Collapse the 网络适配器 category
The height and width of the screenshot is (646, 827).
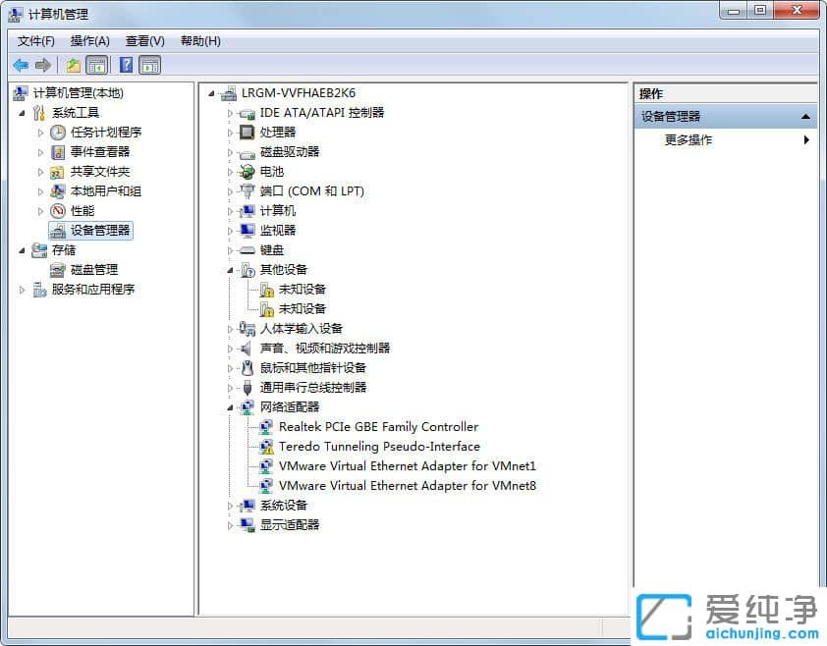231,406
